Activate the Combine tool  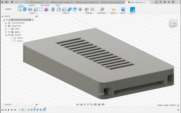coord(69,9)
